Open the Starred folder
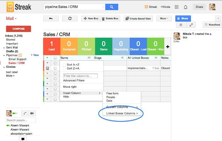 pyautogui.click(x=10, y=40)
